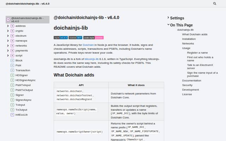Click the namespace icon beside script
The height and width of the screenshot is (141, 226).
point(12,55)
